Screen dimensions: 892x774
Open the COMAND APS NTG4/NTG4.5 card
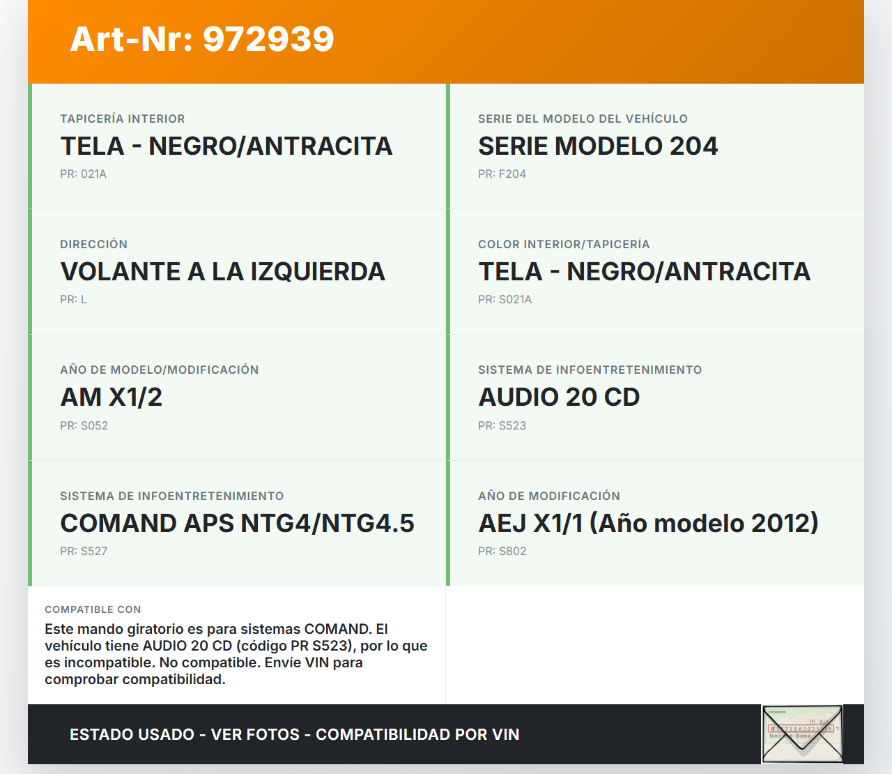237,524
